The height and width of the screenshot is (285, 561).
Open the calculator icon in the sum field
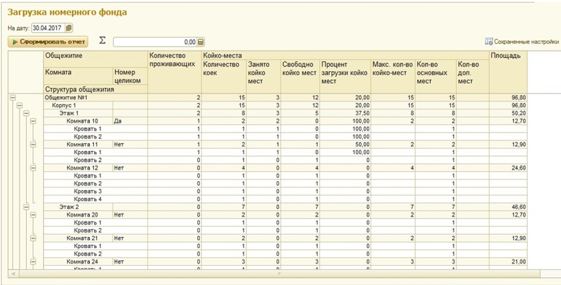(200, 42)
